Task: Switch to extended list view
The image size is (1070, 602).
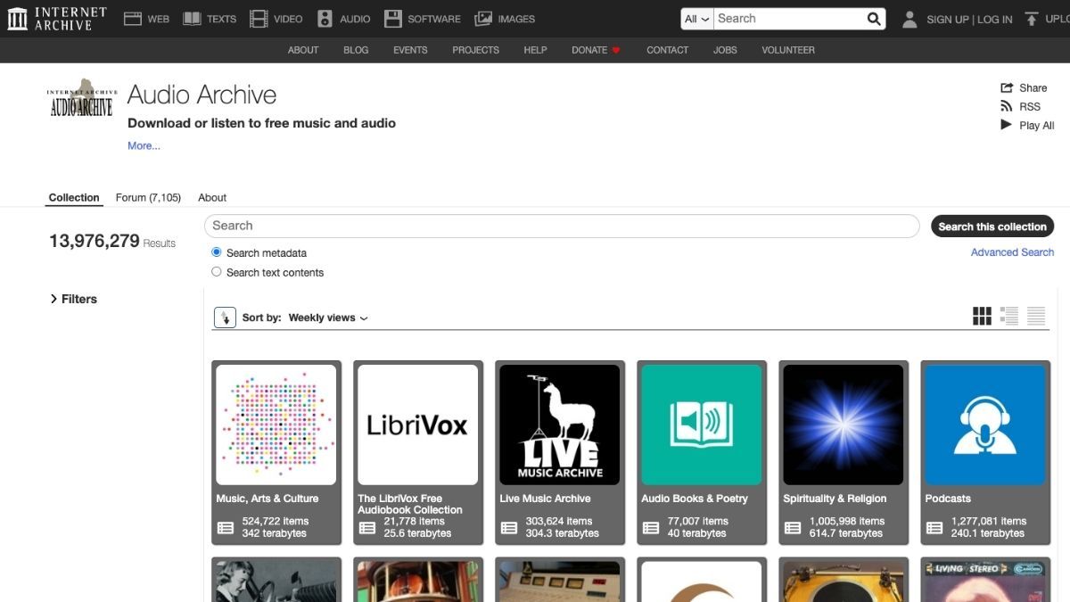Action: 1009,316
